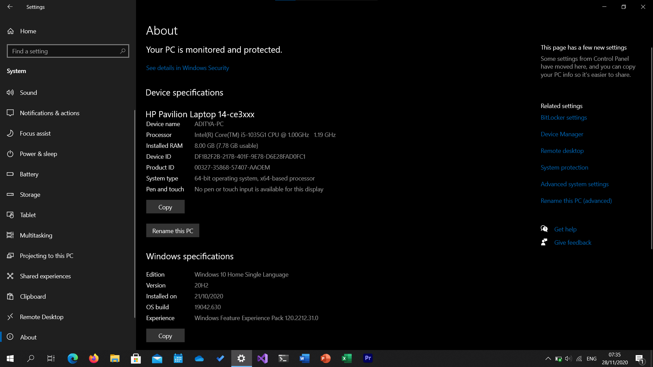The width and height of the screenshot is (653, 367).
Task: Open OneDrive from taskbar
Action: tap(199, 359)
